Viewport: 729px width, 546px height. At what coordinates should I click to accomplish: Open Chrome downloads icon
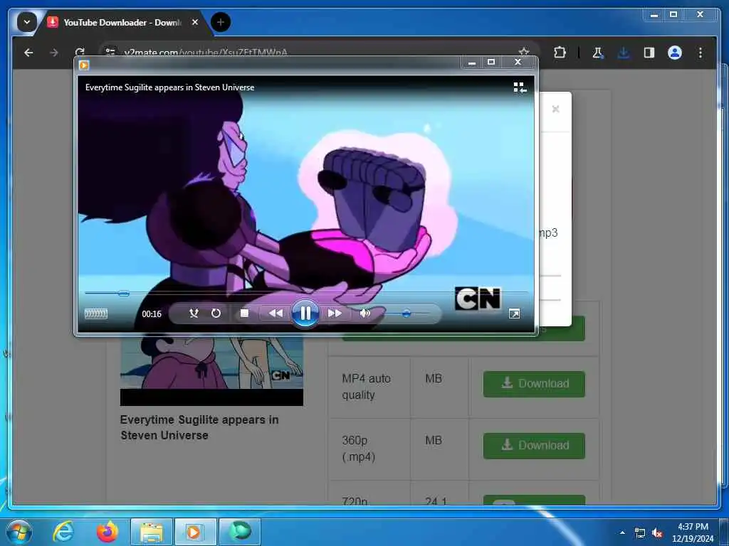pos(624,53)
